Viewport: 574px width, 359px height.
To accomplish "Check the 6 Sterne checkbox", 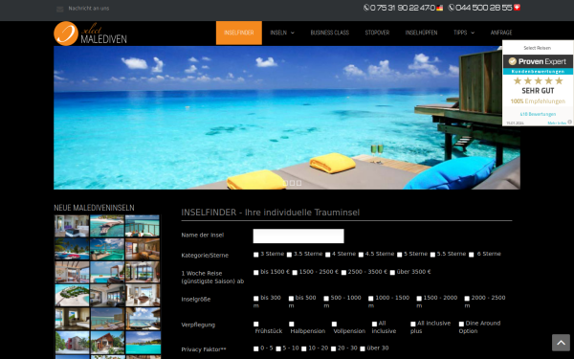I will [x=471, y=255].
